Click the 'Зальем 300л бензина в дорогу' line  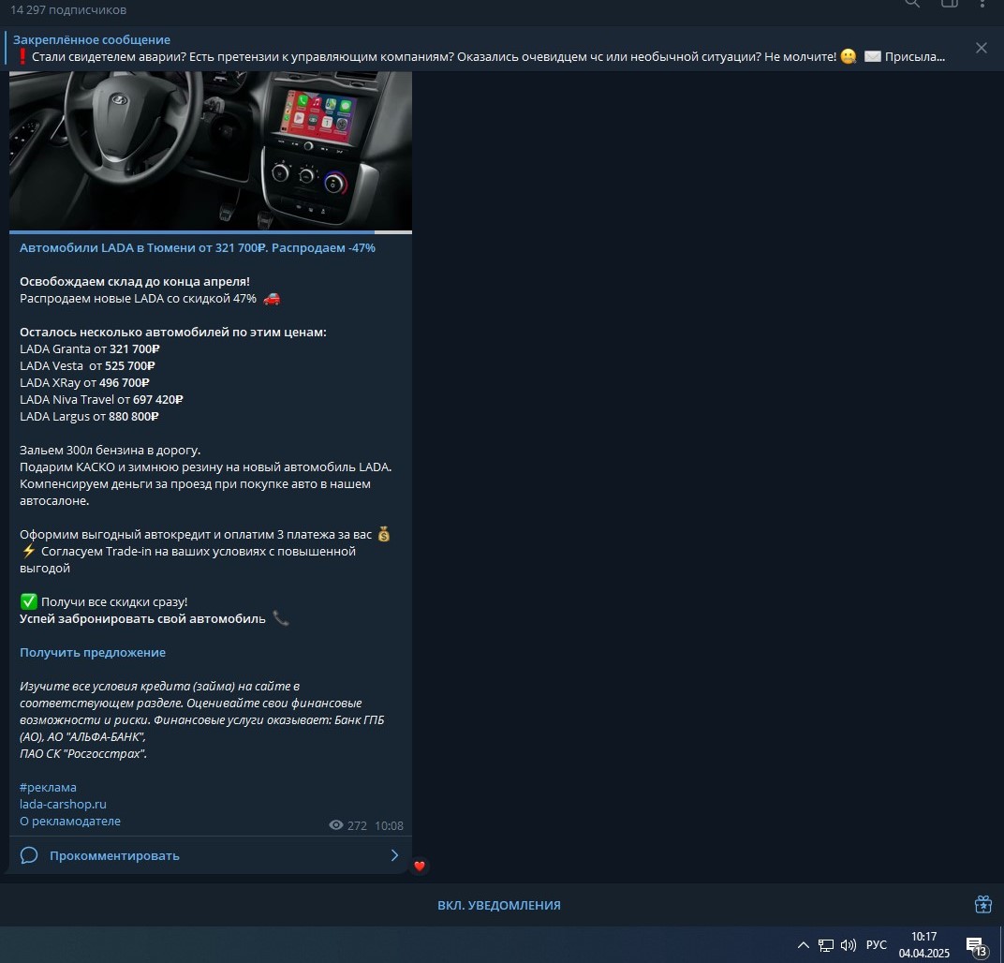111,451
